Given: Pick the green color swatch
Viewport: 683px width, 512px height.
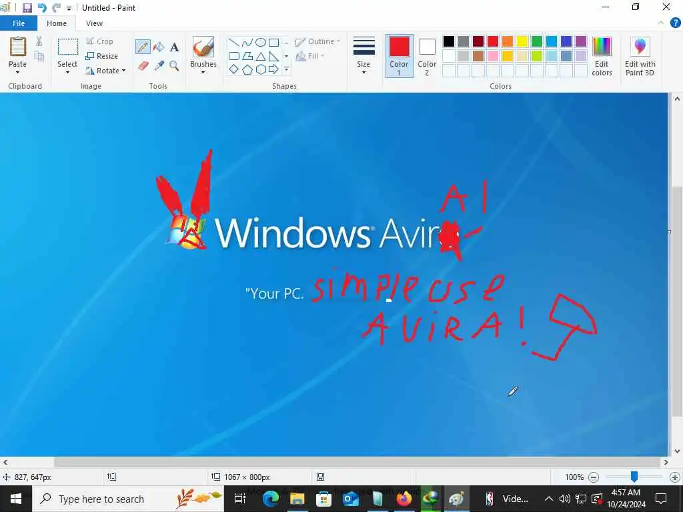Looking at the screenshot, I should (537, 41).
